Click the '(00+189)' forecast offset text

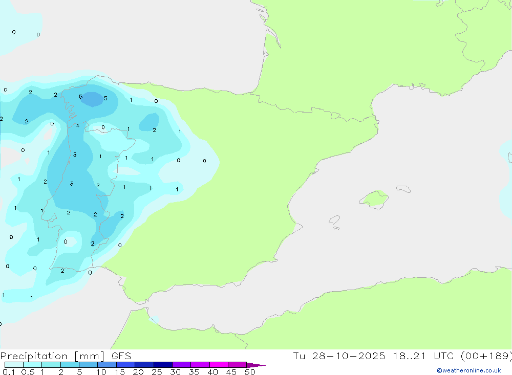[x=486, y=356]
